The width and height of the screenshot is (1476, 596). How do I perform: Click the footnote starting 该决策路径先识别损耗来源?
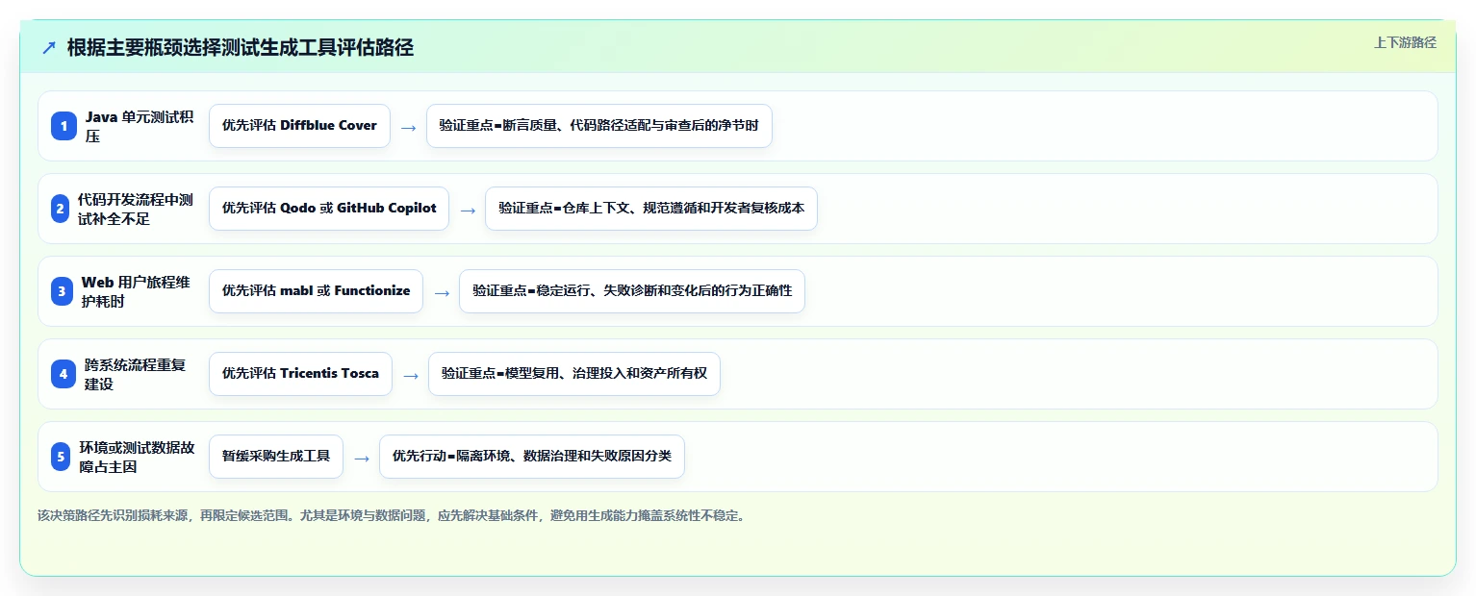[x=392, y=515]
